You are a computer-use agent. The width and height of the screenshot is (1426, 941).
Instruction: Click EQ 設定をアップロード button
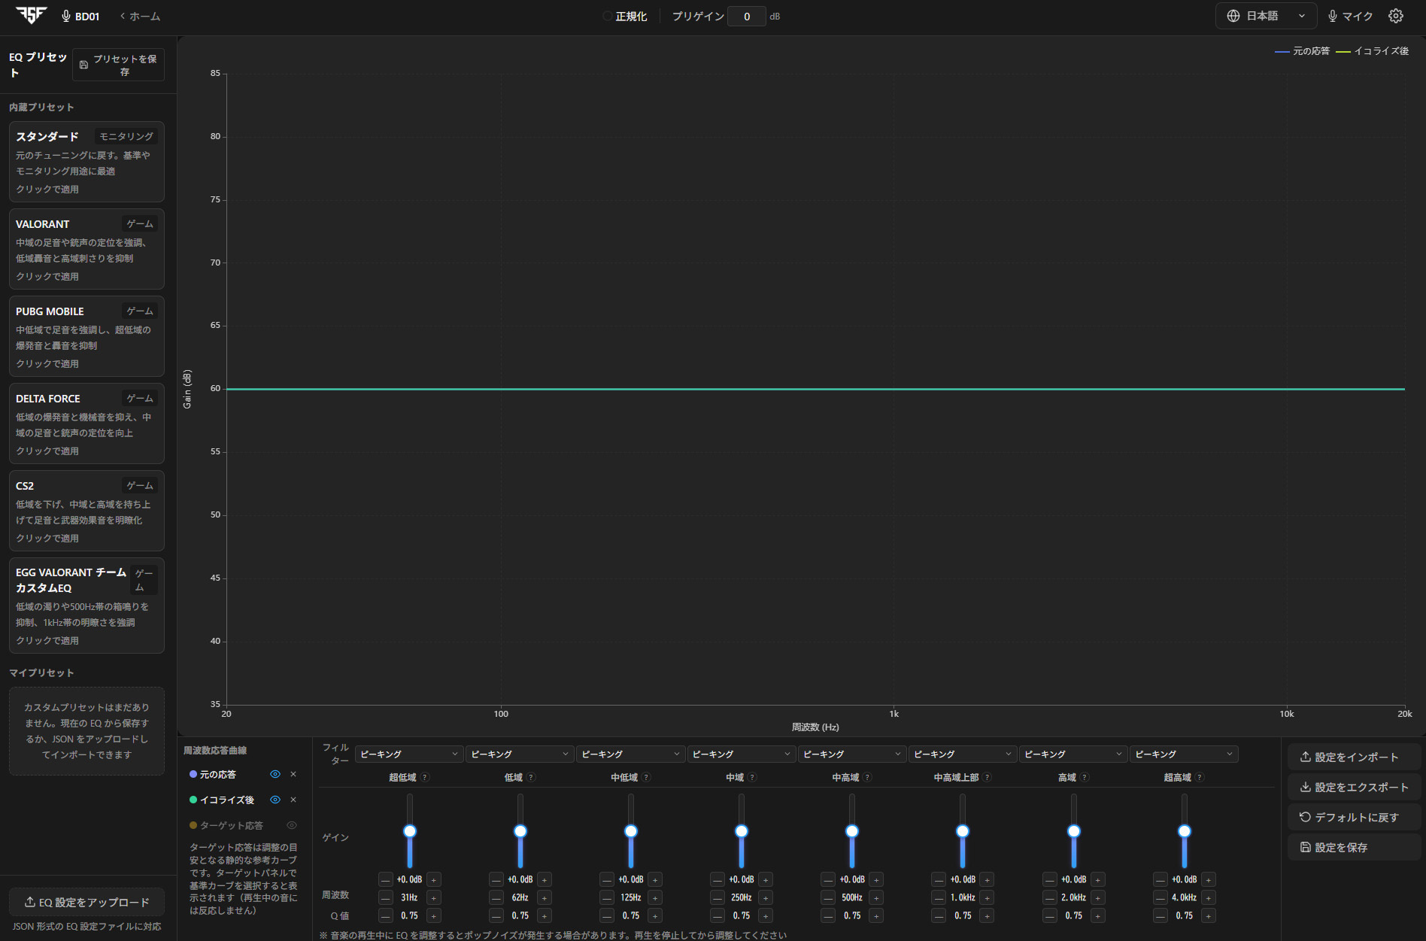point(86,902)
